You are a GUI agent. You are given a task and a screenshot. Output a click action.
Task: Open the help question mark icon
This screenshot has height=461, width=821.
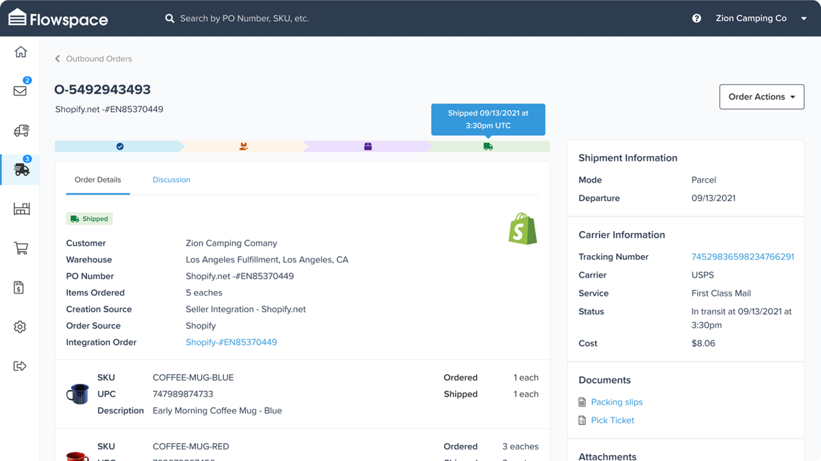click(x=697, y=19)
